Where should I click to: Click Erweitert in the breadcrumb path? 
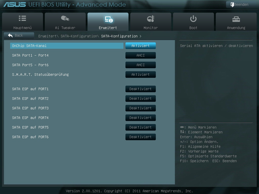(x=47, y=36)
